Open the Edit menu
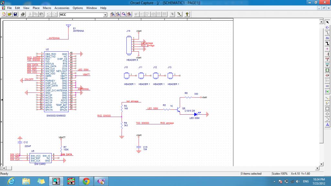 17,8
